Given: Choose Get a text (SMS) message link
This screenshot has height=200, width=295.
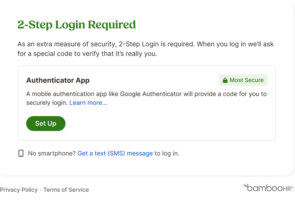Looking at the screenshot, I should pos(115,153).
